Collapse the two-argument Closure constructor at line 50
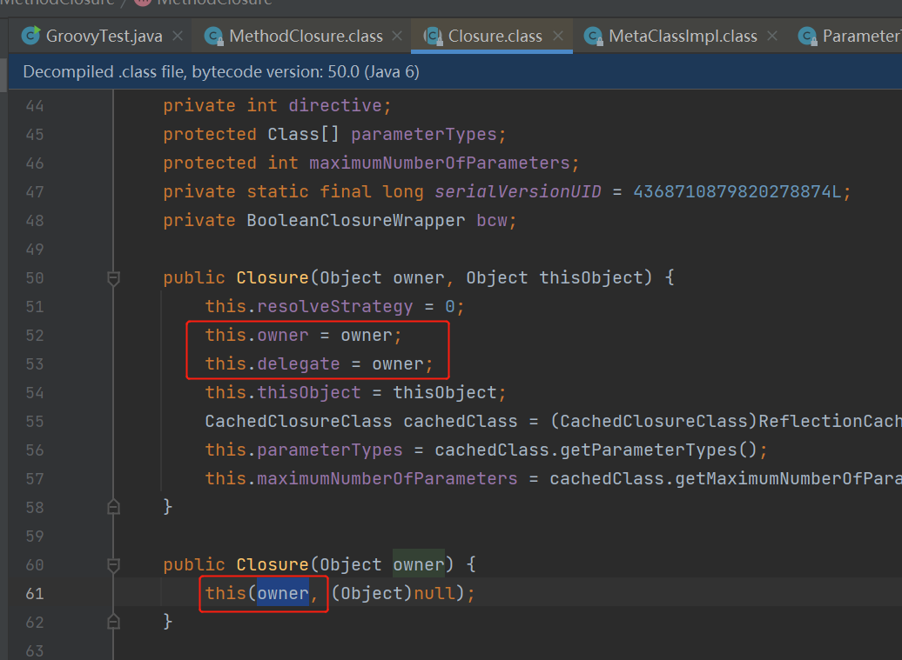902x660 pixels. click(x=113, y=278)
